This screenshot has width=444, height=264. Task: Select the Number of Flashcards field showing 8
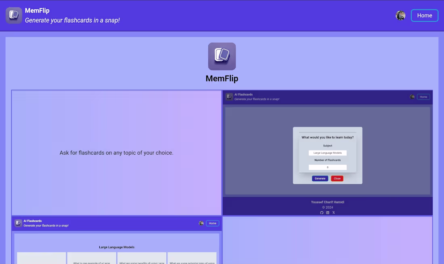pos(327,167)
